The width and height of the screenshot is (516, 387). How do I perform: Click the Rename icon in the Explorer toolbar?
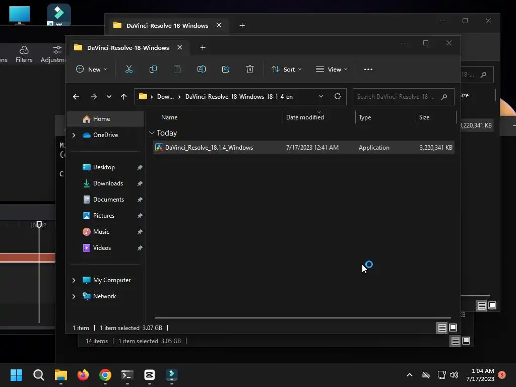202,69
